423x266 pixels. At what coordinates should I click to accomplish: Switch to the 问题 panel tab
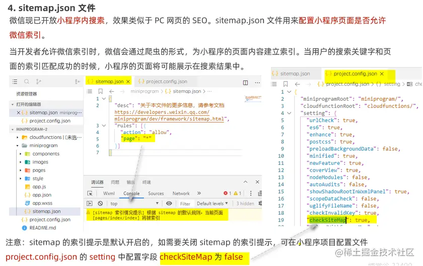coord(115,182)
